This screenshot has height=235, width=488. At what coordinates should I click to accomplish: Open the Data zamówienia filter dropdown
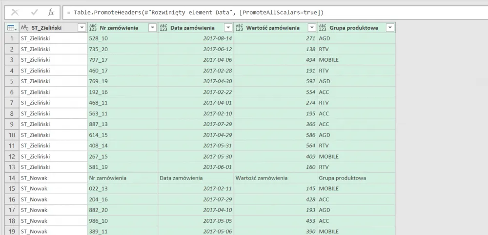(228, 28)
